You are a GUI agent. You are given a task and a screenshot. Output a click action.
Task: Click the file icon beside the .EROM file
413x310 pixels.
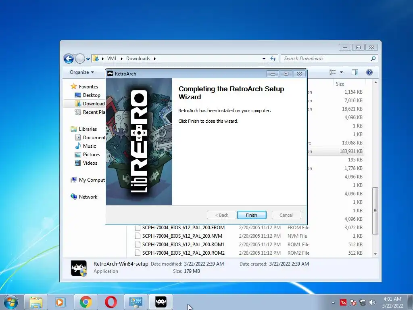pos(138,228)
